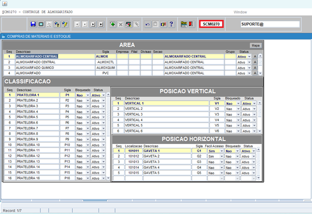Click the 'A' button on ALMOXQUIM row
The width and height of the screenshot is (312, 214).
click(255, 68)
